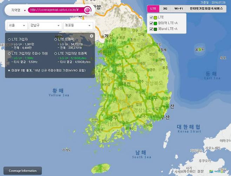Click the 인천 city marker dot

pos(101,53)
